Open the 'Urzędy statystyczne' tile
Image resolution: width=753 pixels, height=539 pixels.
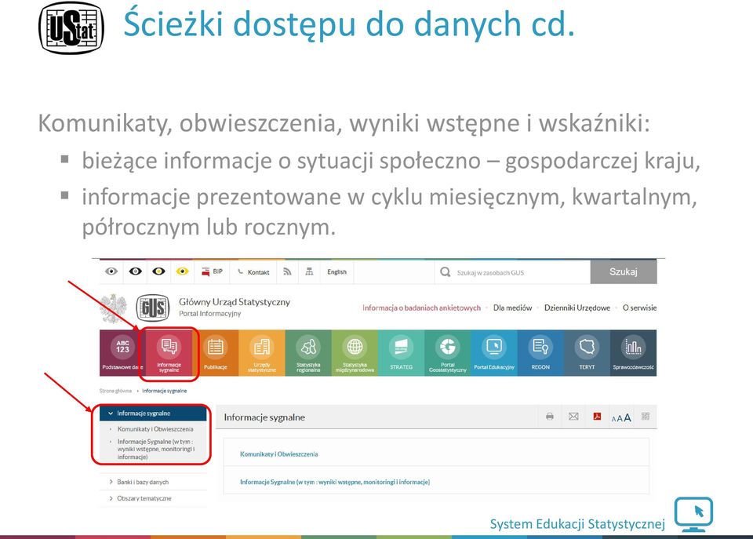(x=262, y=353)
